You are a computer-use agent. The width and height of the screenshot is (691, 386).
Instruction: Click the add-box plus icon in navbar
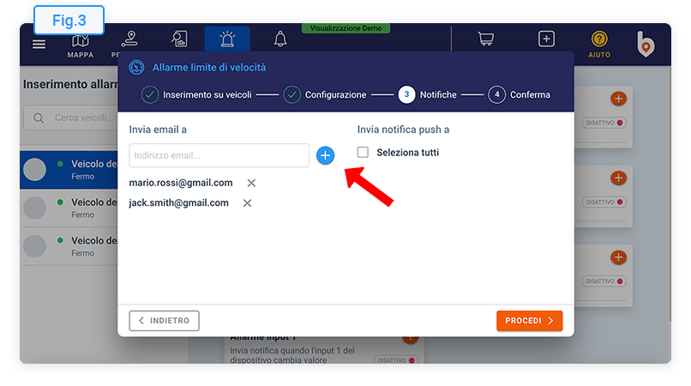(x=547, y=39)
